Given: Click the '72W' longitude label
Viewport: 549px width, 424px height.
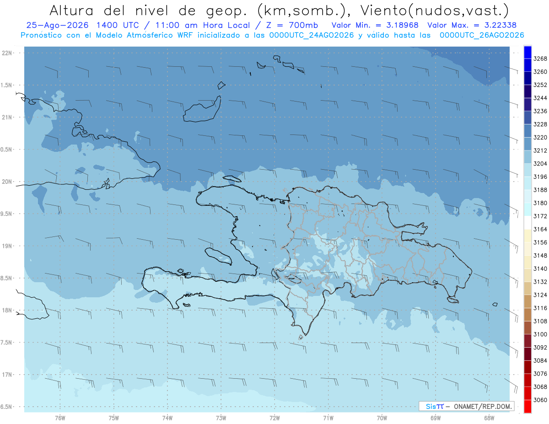Looking at the screenshot, I should (x=275, y=418).
